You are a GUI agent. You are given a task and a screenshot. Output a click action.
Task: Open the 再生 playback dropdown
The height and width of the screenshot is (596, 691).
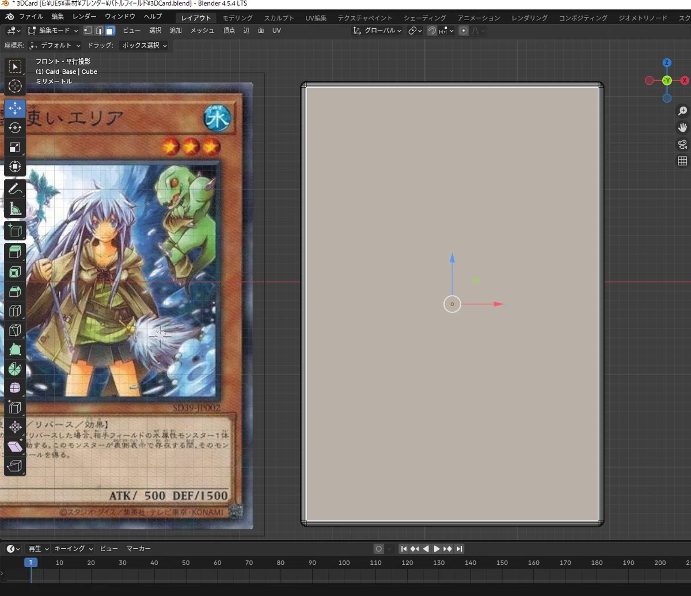tap(39, 549)
